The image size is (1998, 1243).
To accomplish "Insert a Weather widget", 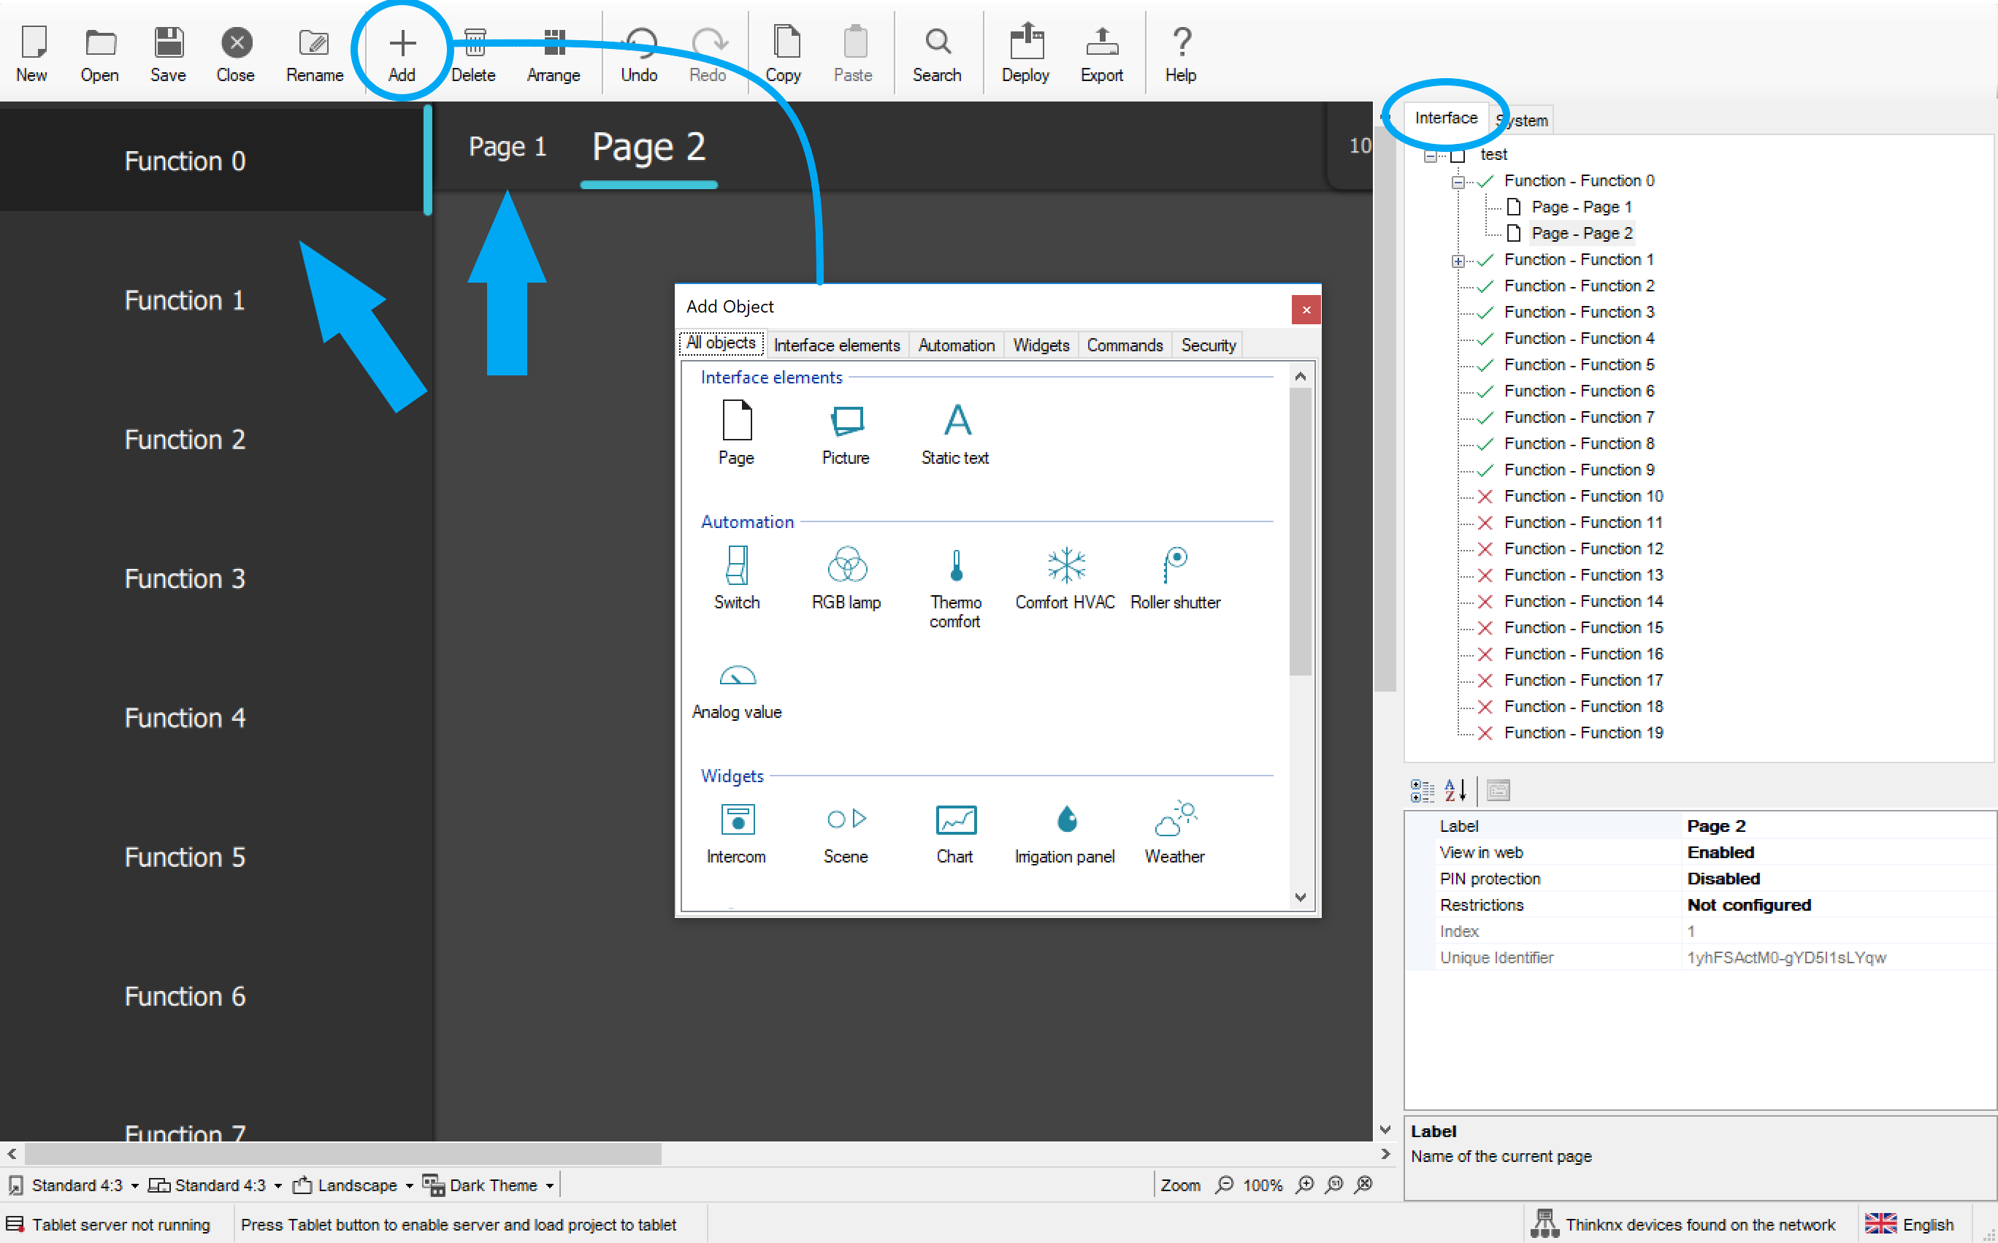I will coord(1174,819).
